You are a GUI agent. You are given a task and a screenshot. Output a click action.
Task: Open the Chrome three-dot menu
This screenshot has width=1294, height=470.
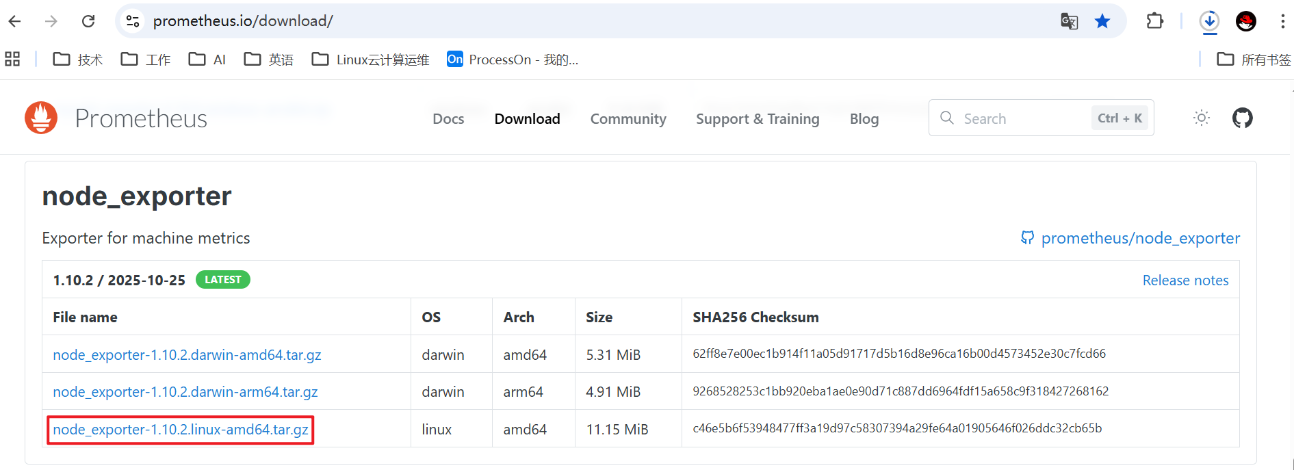coord(1282,21)
